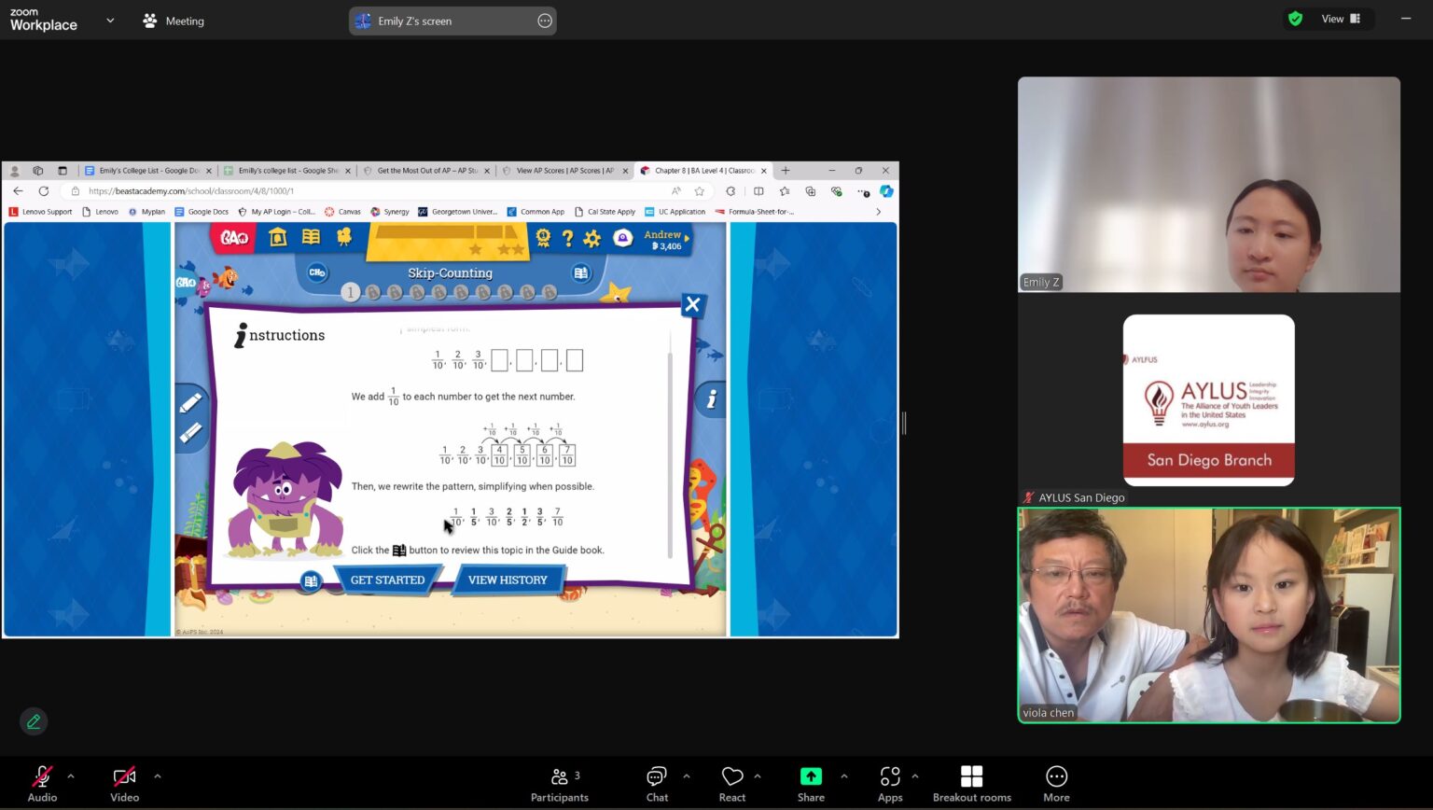Click the purple avatar icon beside Andrew
Viewport: 1433px width, 810px height.
[x=622, y=239]
